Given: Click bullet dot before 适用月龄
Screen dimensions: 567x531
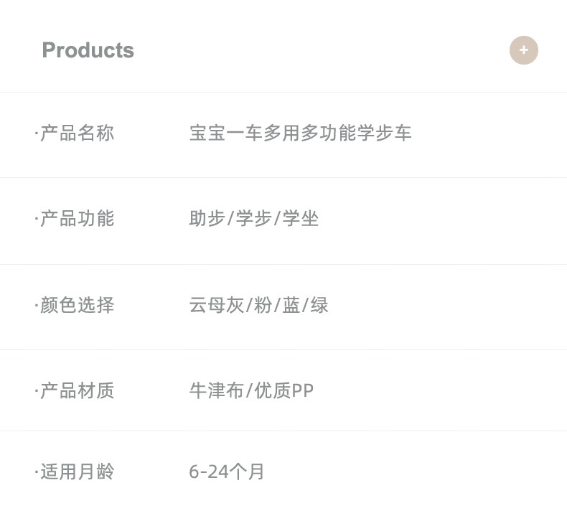Looking at the screenshot, I should tap(37, 472).
